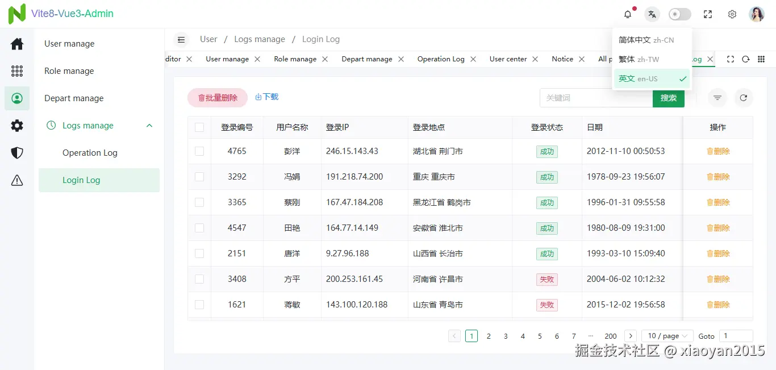The height and width of the screenshot is (370, 776).
Task: Delete the row for 冯娟
Action: (x=718, y=177)
